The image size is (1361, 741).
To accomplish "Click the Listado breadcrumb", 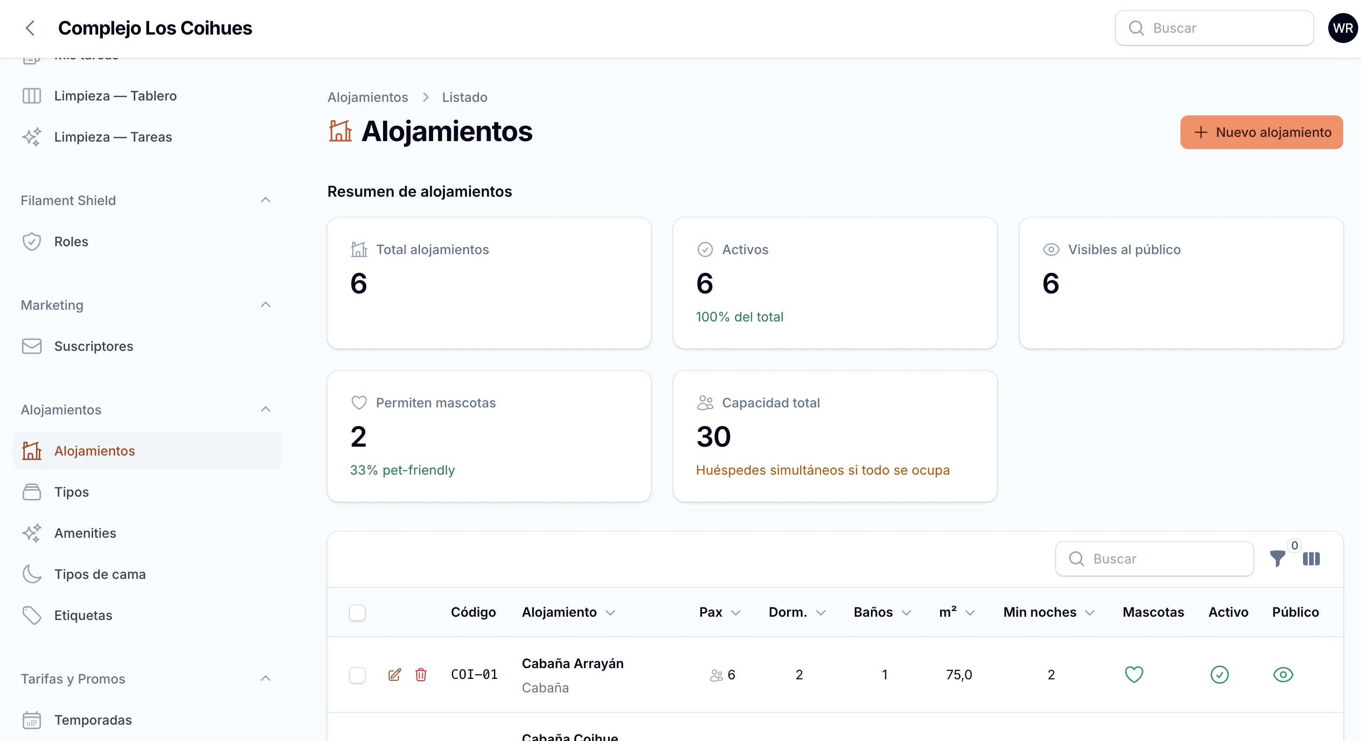I will (x=464, y=97).
